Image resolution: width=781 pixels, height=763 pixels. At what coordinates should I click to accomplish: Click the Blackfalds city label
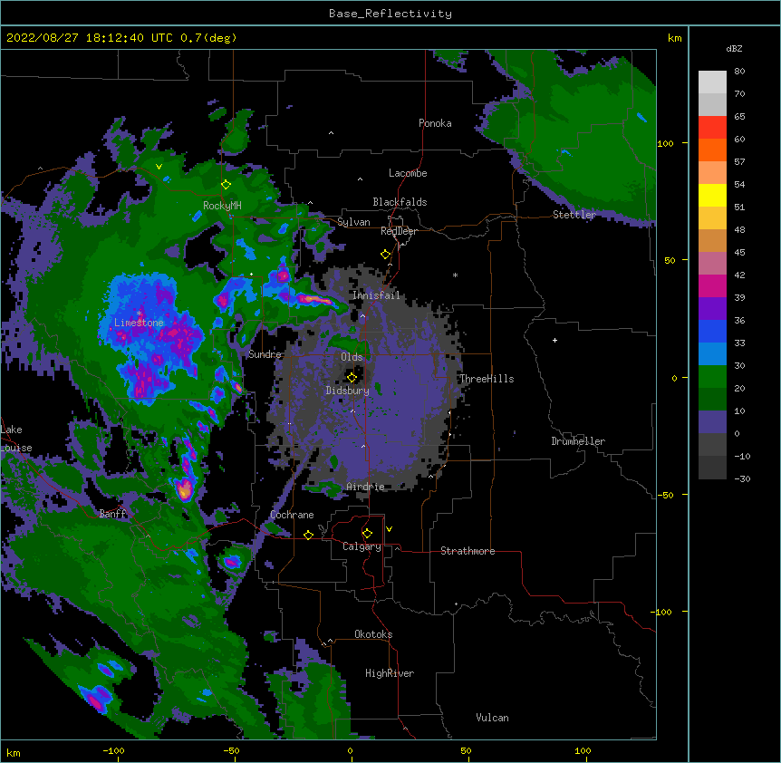[400, 202]
